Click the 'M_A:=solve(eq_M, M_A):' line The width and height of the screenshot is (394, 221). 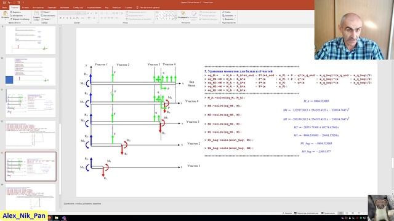pos(225,98)
